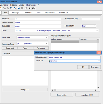Click the Прив'язка button
Viewport: 103px width, 104px height.
click(41, 48)
